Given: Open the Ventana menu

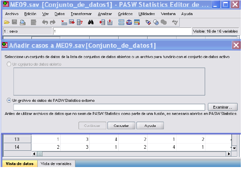Looking at the screenshot, I should [168, 14].
